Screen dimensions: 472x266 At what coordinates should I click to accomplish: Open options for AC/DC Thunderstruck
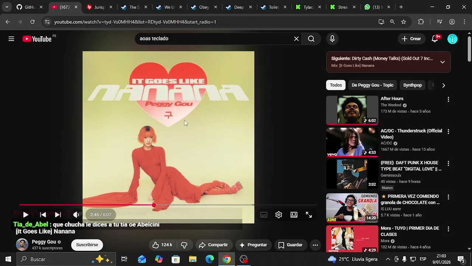[448, 132]
